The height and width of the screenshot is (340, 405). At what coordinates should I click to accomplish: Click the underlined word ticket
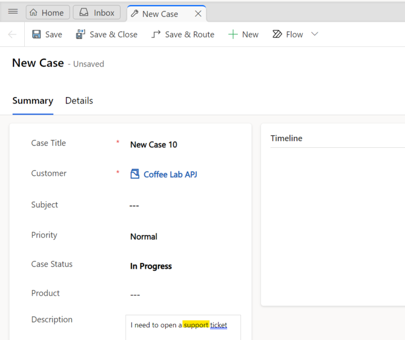(x=218, y=325)
